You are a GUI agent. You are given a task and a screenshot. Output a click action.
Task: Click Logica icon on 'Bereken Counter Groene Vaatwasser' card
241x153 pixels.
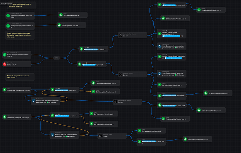coord(160,56)
